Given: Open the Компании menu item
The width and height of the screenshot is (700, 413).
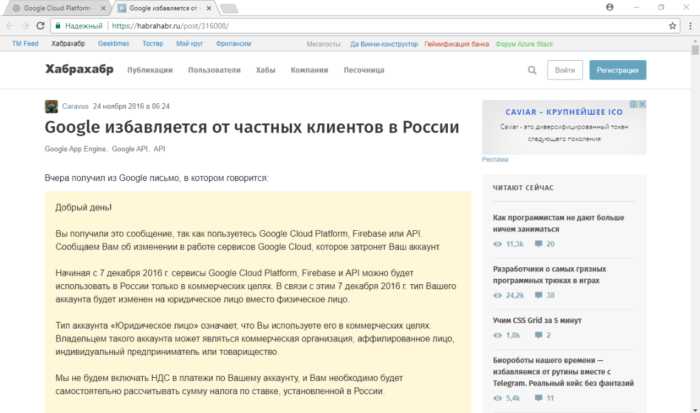Looking at the screenshot, I should click(x=309, y=70).
